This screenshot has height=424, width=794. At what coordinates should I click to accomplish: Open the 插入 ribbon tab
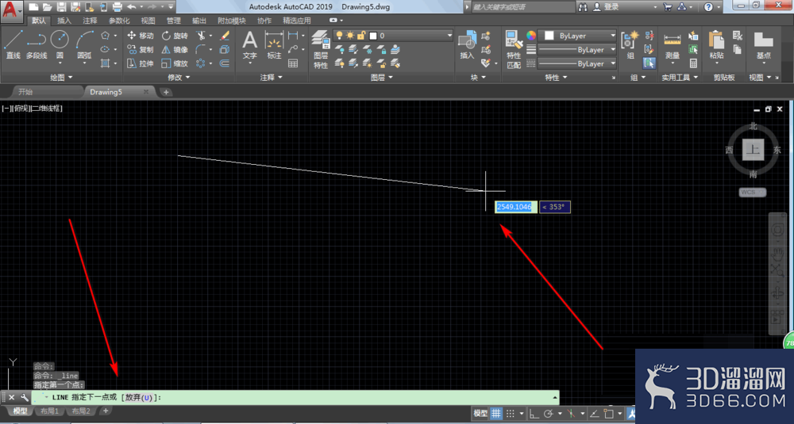64,21
